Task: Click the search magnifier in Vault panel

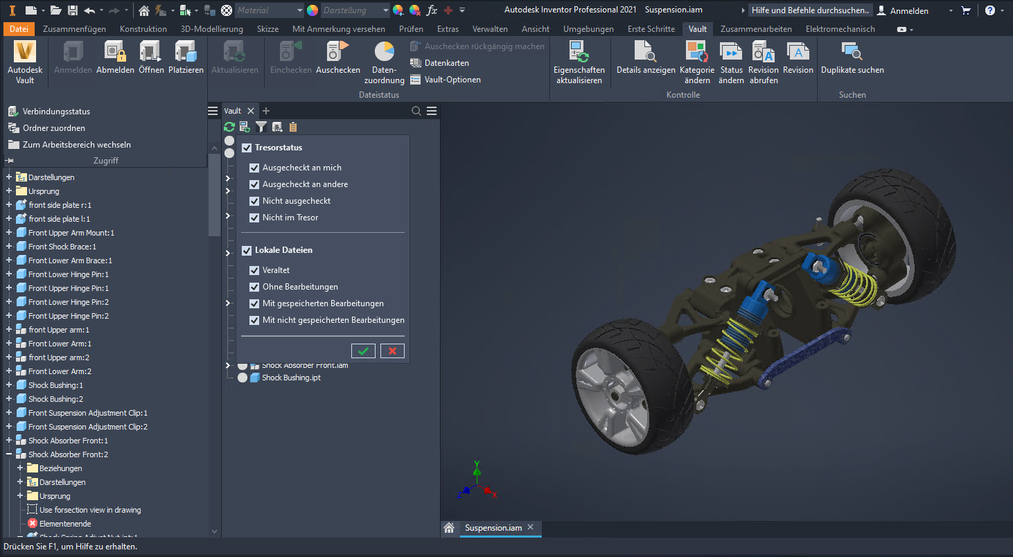Action: pyautogui.click(x=416, y=111)
